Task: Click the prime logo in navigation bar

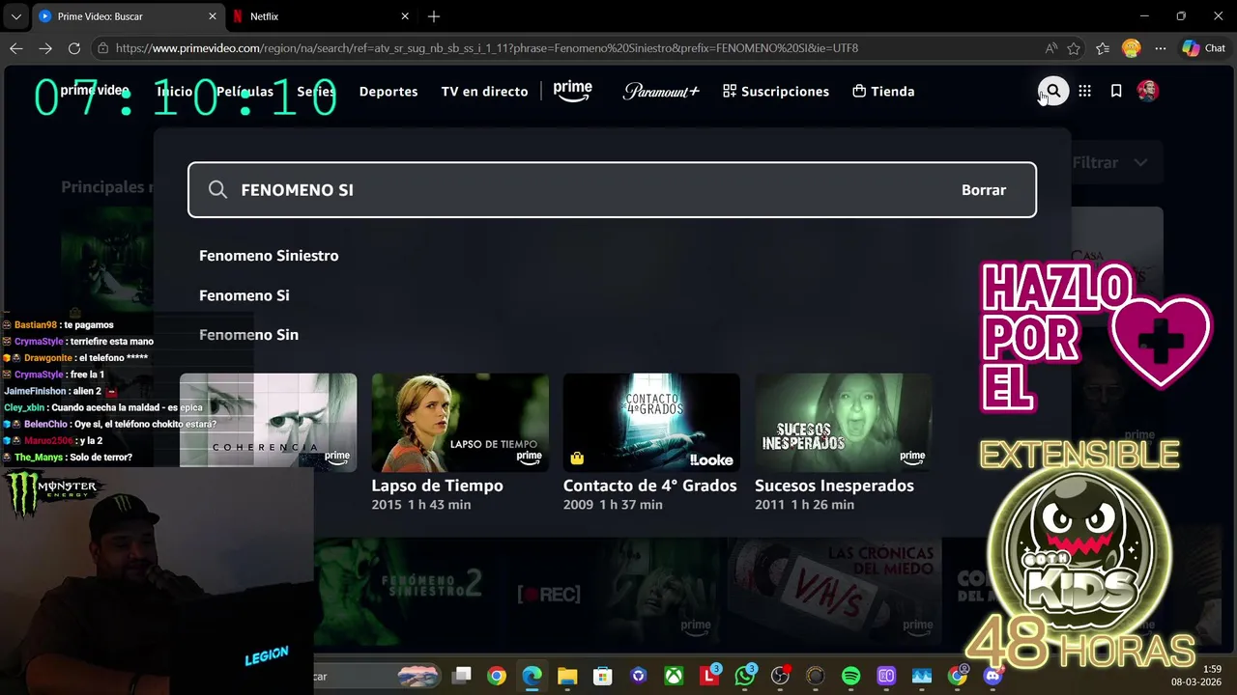Action: 572,91
